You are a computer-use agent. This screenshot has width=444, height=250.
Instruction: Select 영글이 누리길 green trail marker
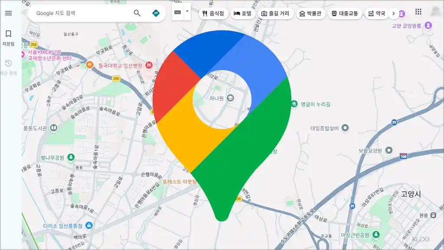[294, 104]
